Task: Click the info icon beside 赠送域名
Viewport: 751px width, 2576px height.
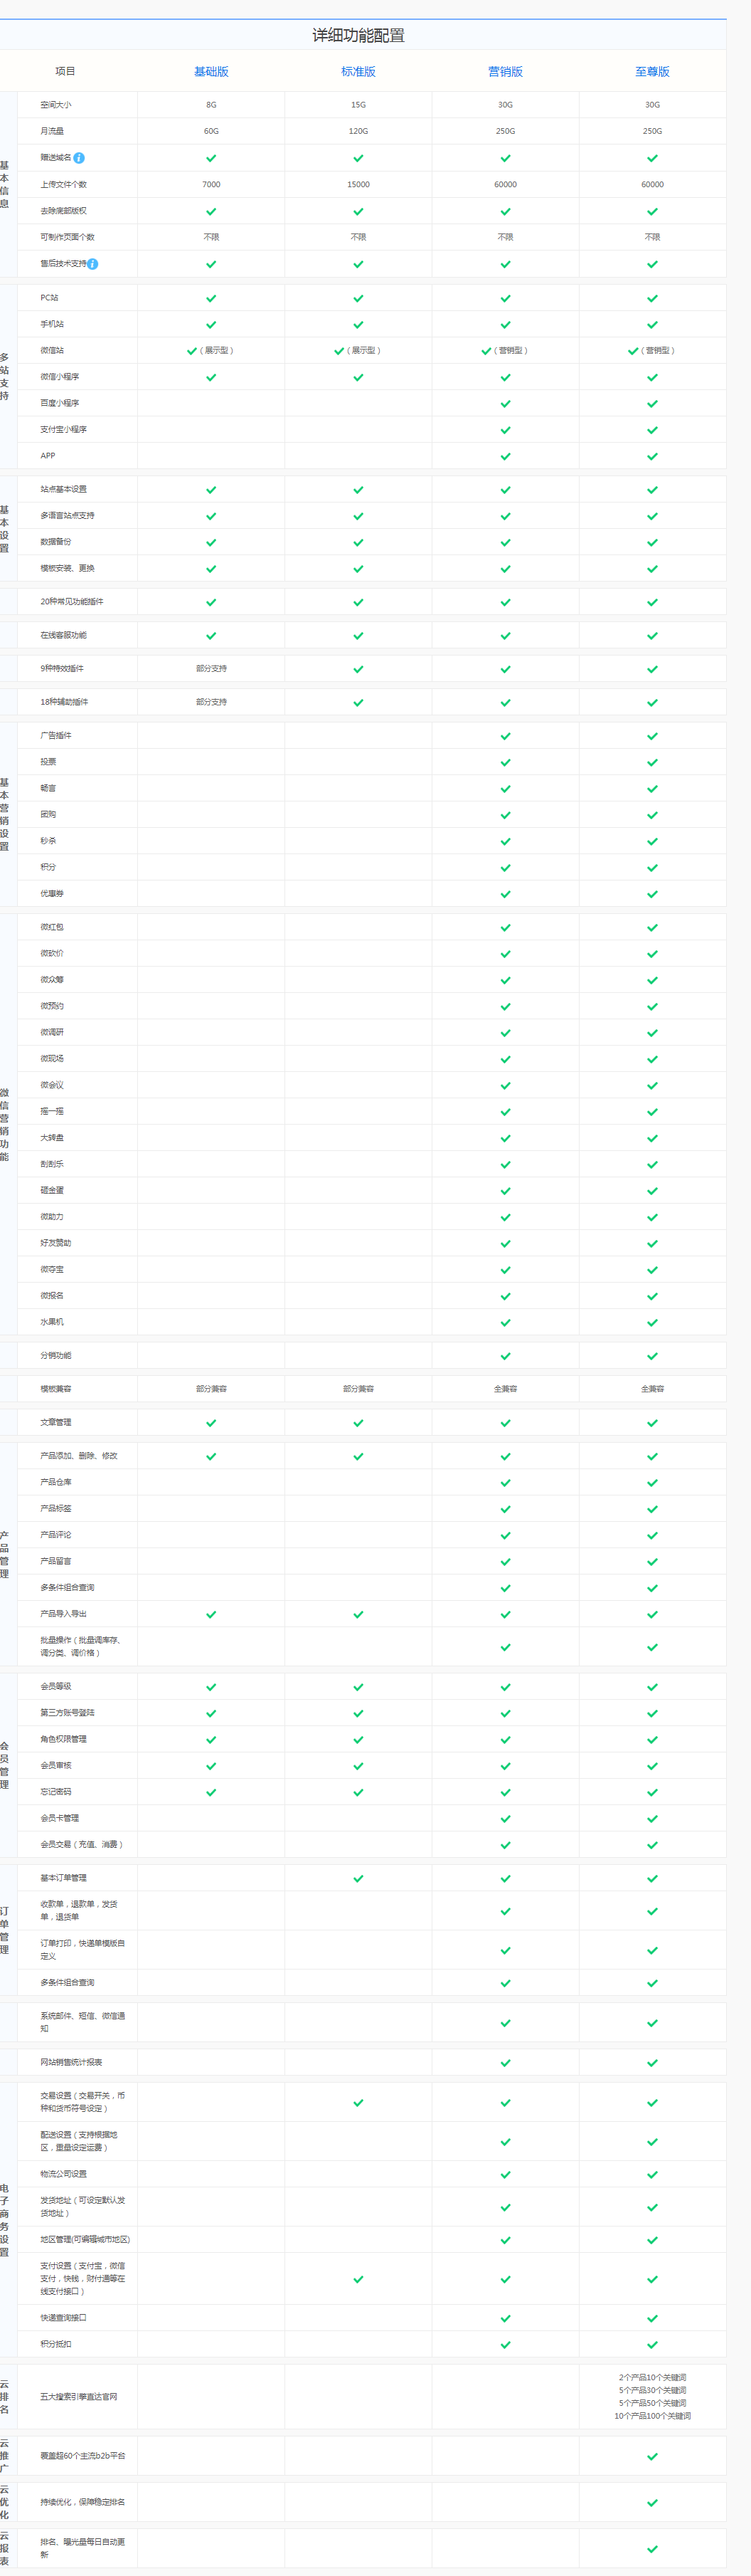Action: click(79, 158)
